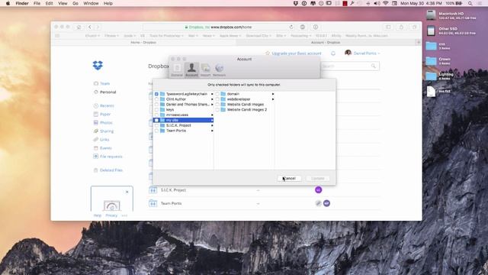Expand the Daniel and Thomas Share folder arrow
Image resolution: width=488 pixels, height=275 pixels.
tap(212, 105)
